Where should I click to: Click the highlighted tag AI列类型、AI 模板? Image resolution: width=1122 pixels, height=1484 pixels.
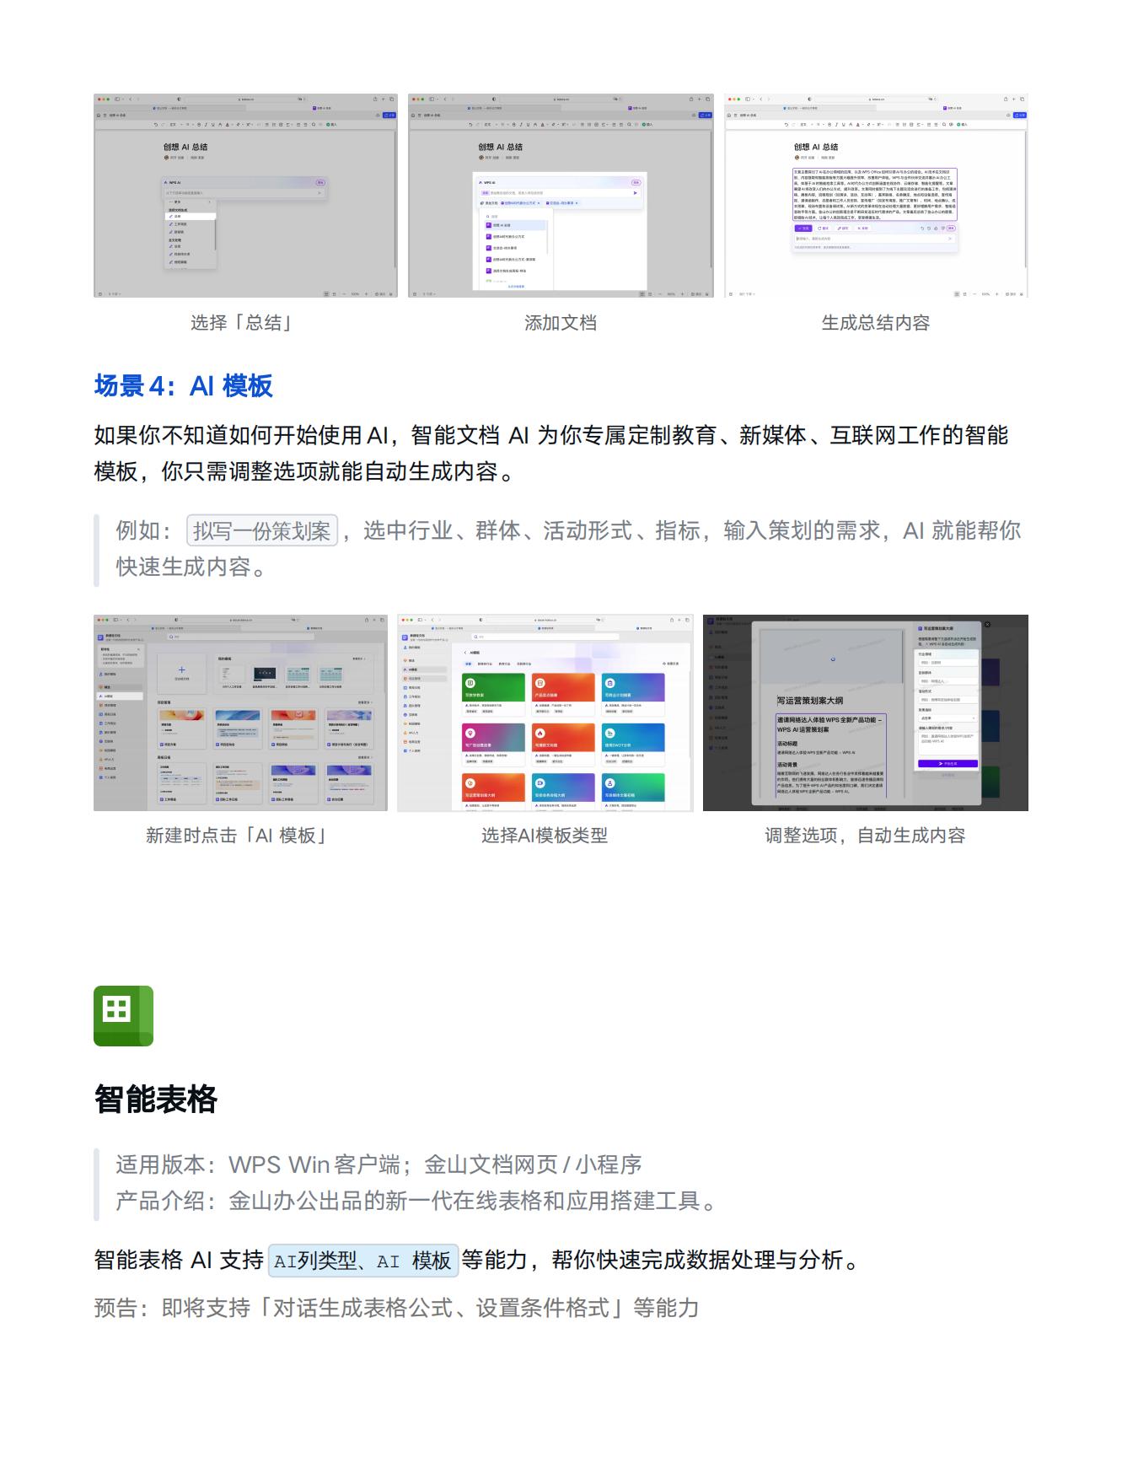pos(362,1261)
